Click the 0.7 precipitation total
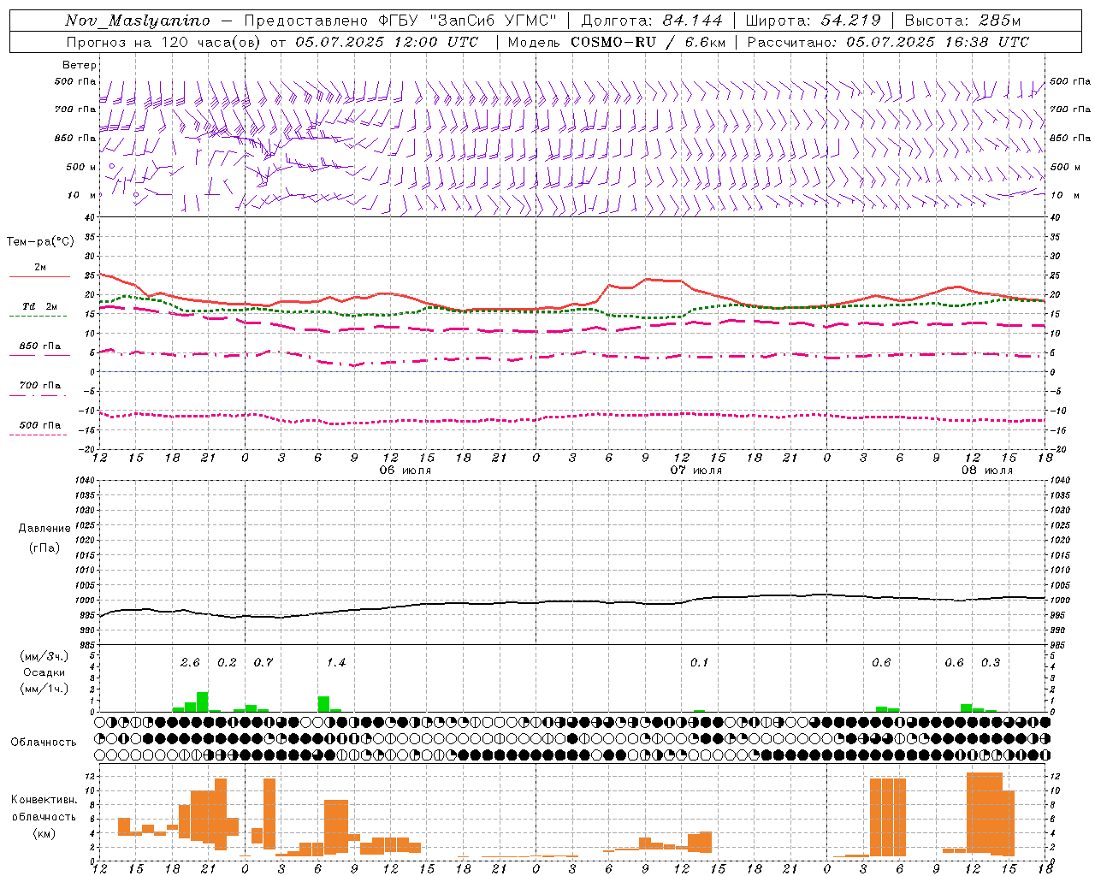 point(263,663)
